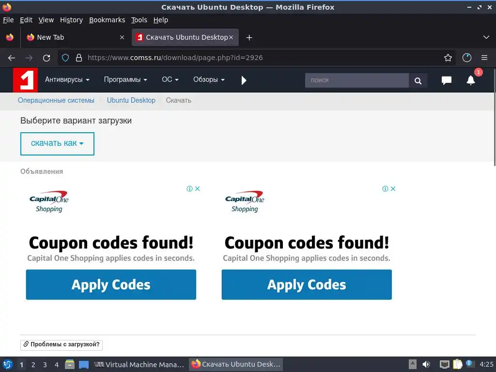Open the site comments chat icon
This screenshot has width=496, height=372.
446,80
